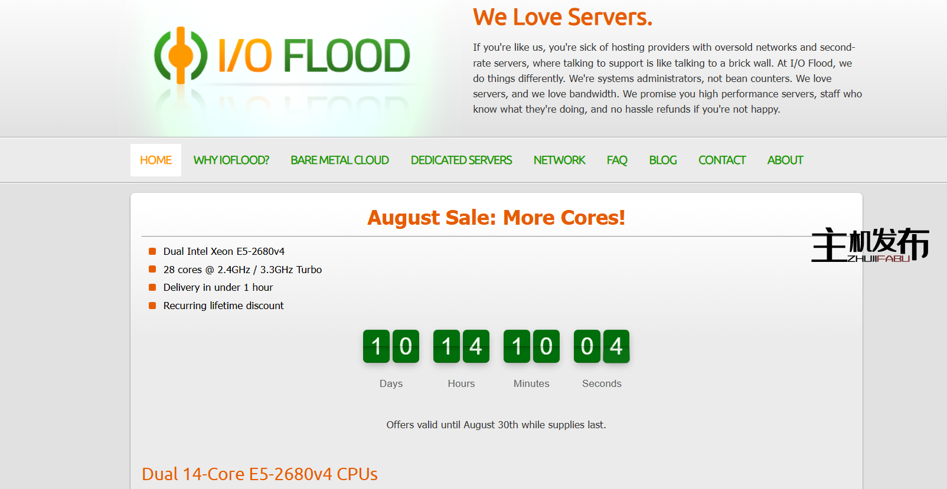Open the NETWORK page
Screen dimensions: 947x489
pos(559,160)
